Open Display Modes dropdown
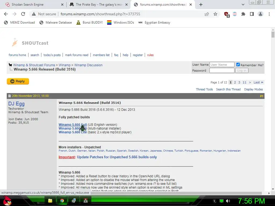This screenshot has height=206, width=275. [254, 89]
